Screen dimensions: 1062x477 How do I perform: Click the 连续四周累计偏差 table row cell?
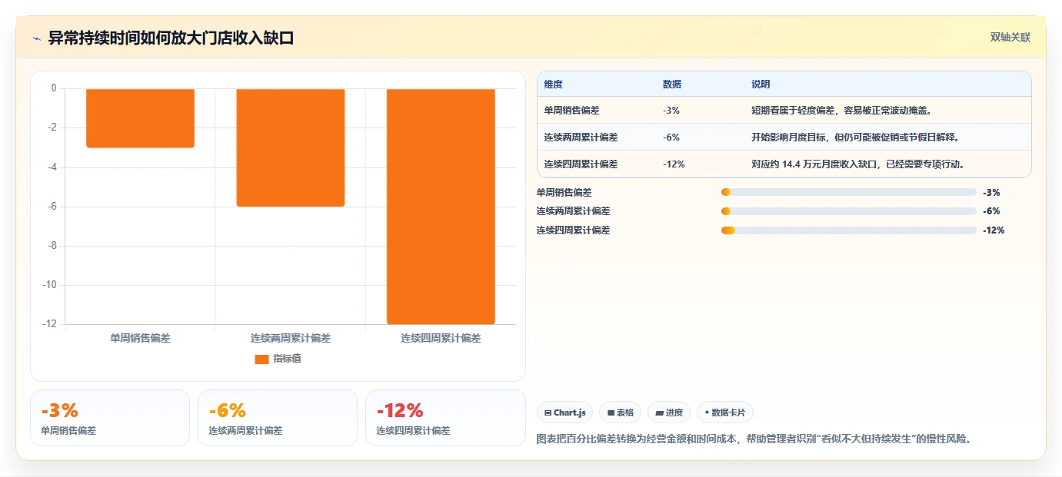(x=581, y=164)
